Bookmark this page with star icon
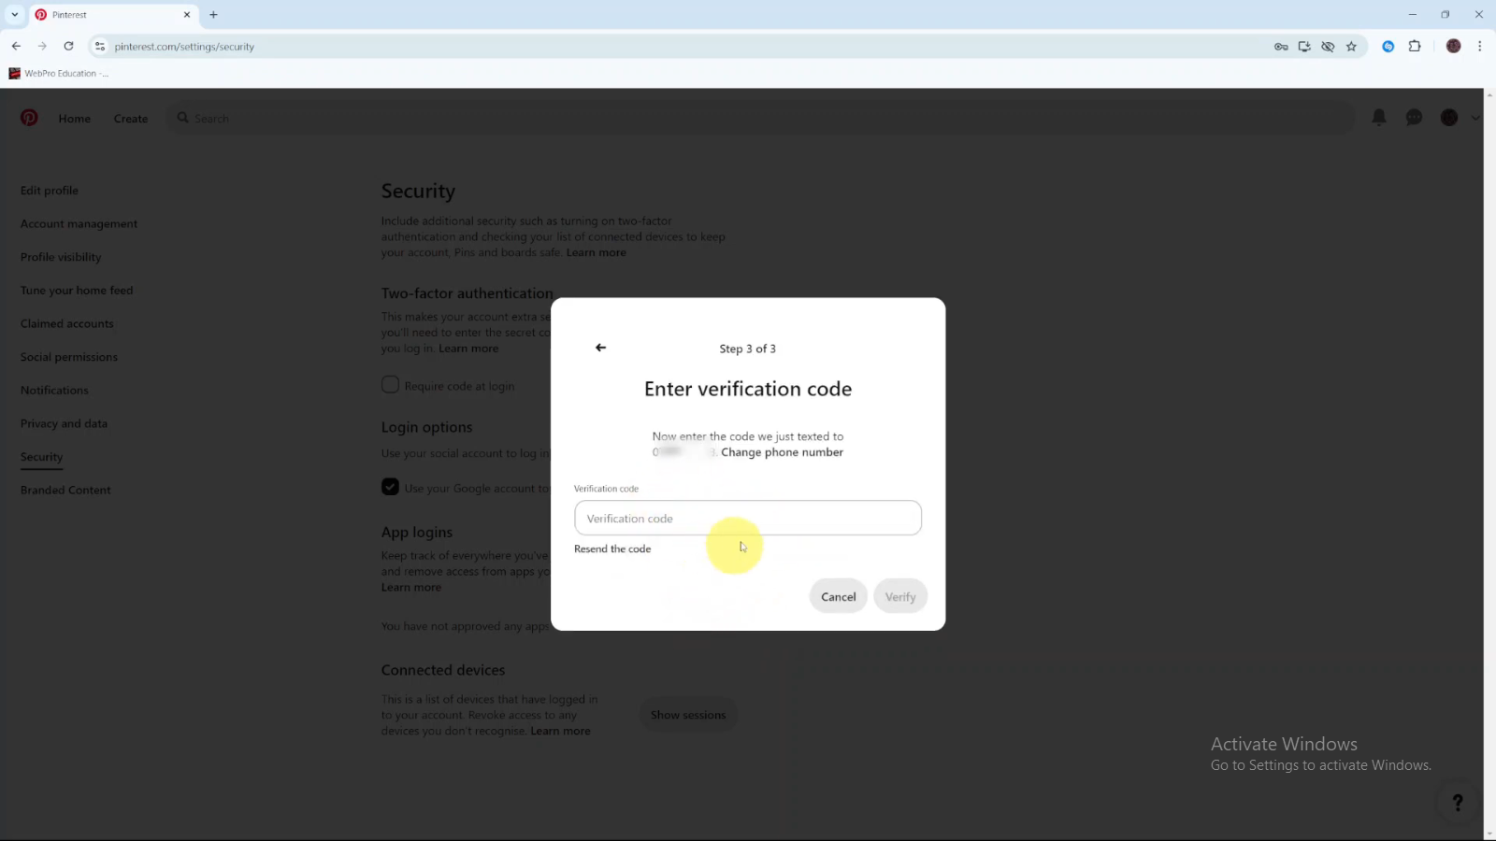1496x841 pixels. click(x=1351, y=47)
